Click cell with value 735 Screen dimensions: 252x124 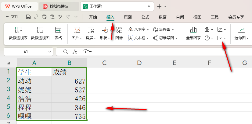click(x=69, y=116)
